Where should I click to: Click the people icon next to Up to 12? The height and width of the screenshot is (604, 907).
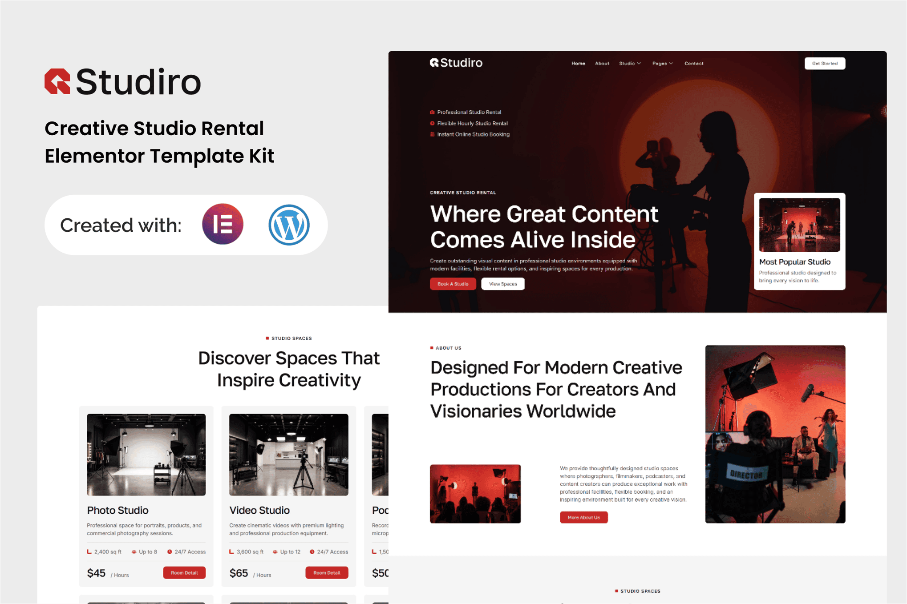275,552
